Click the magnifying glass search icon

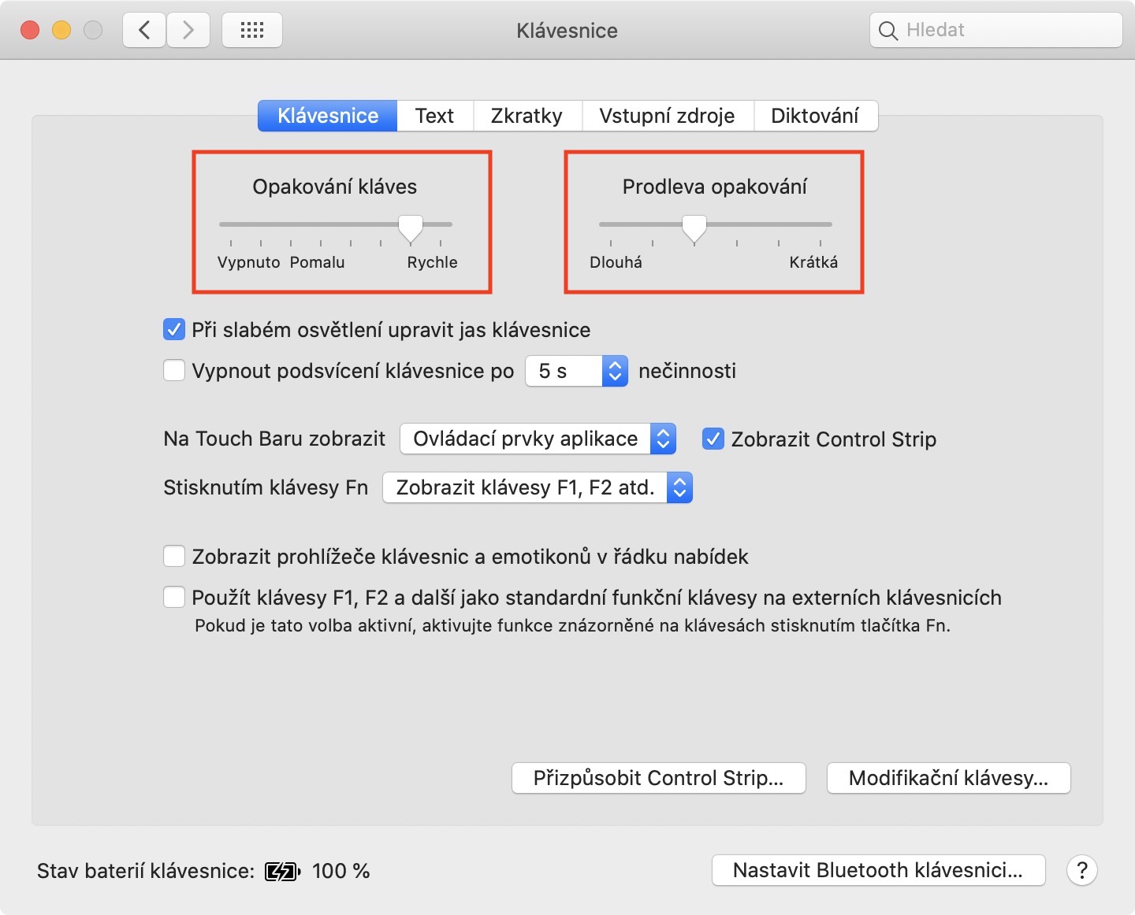point(888,31)
